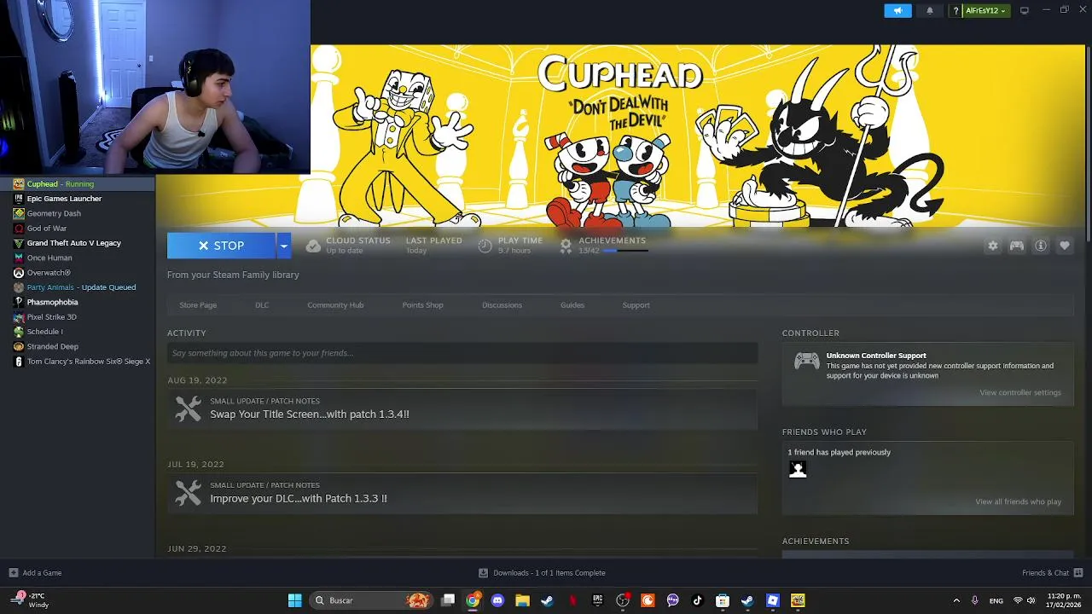Click View all friends who play
This screenshot has width=1092, height=614.
pyautogui.click(x=1018, y=501)
